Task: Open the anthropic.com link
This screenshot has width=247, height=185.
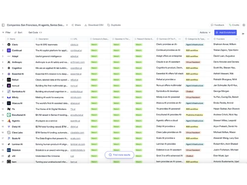Action: point(78,62)
